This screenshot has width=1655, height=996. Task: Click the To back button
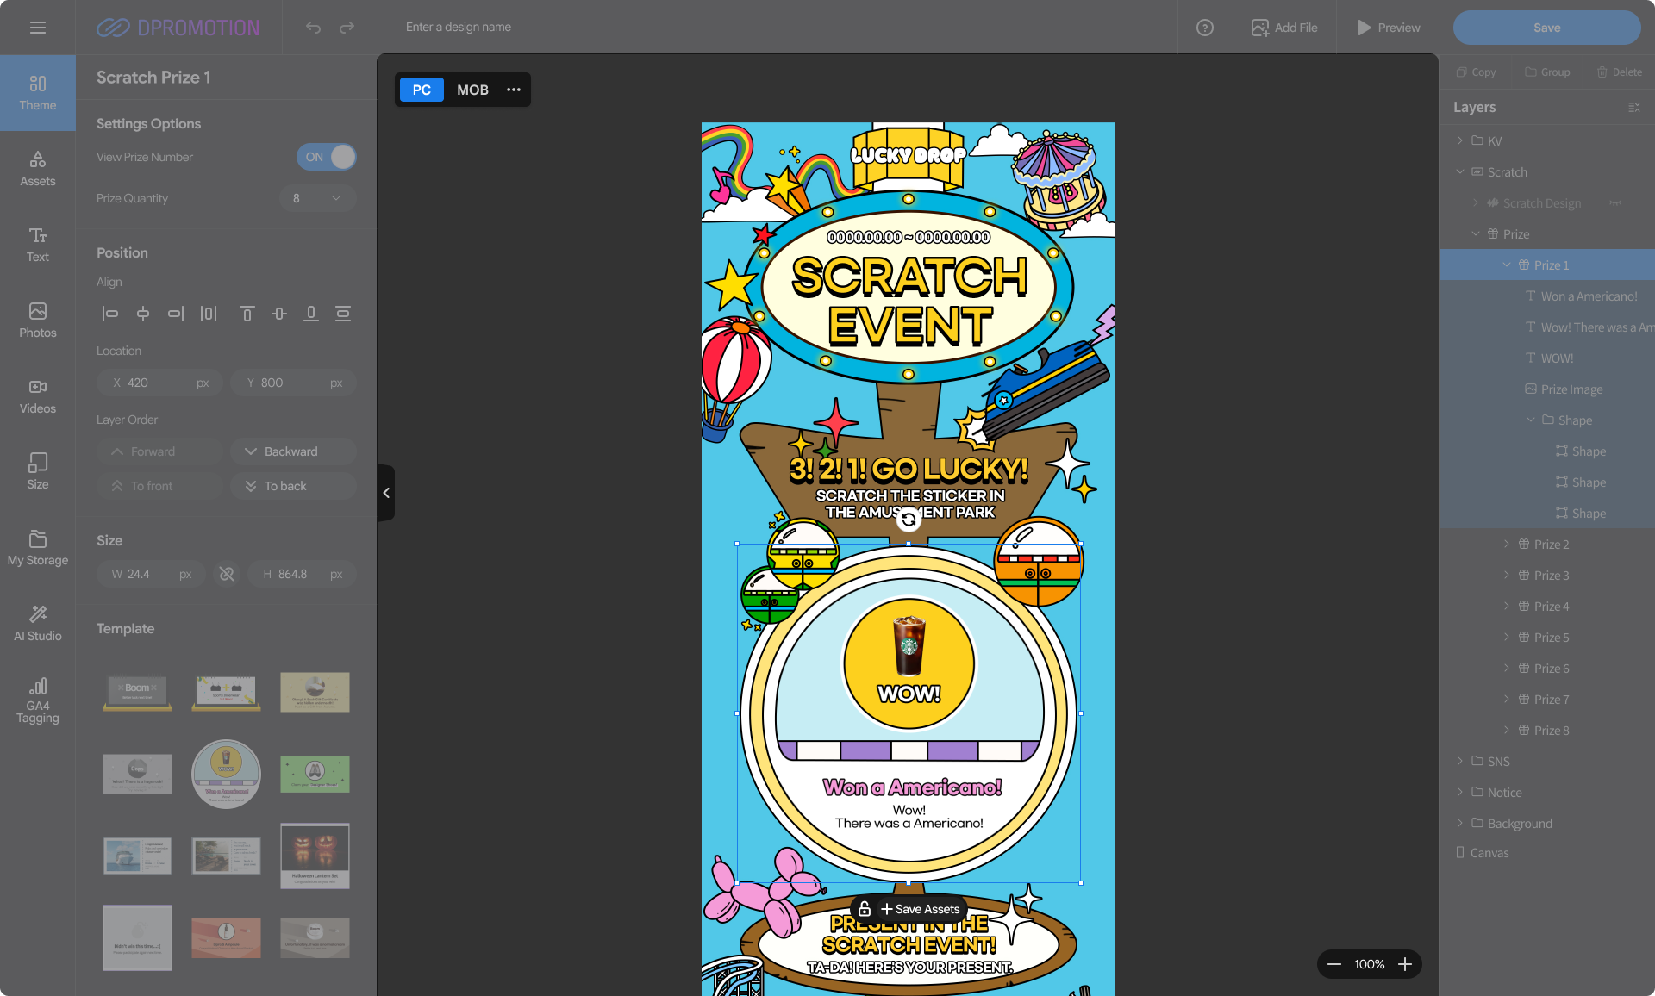[x=293, y=486]
